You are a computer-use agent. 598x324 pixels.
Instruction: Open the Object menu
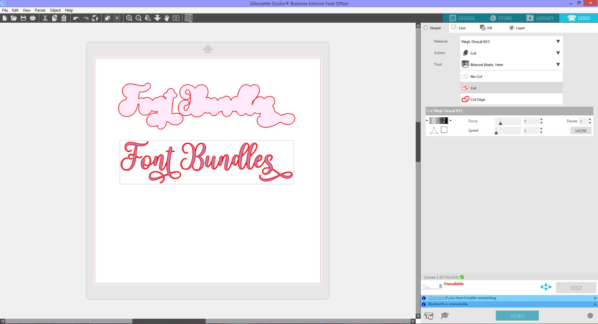point(55,10)
